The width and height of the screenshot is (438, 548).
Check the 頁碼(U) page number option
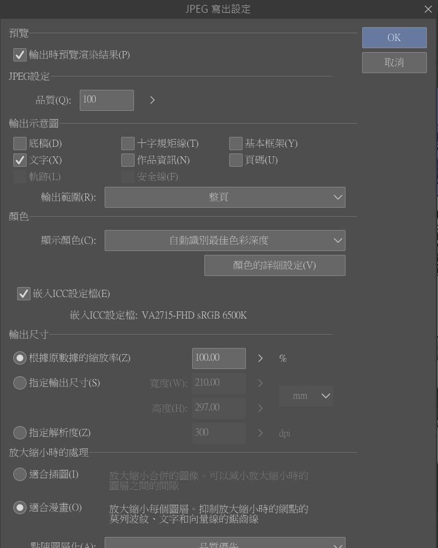coord(236,160)
